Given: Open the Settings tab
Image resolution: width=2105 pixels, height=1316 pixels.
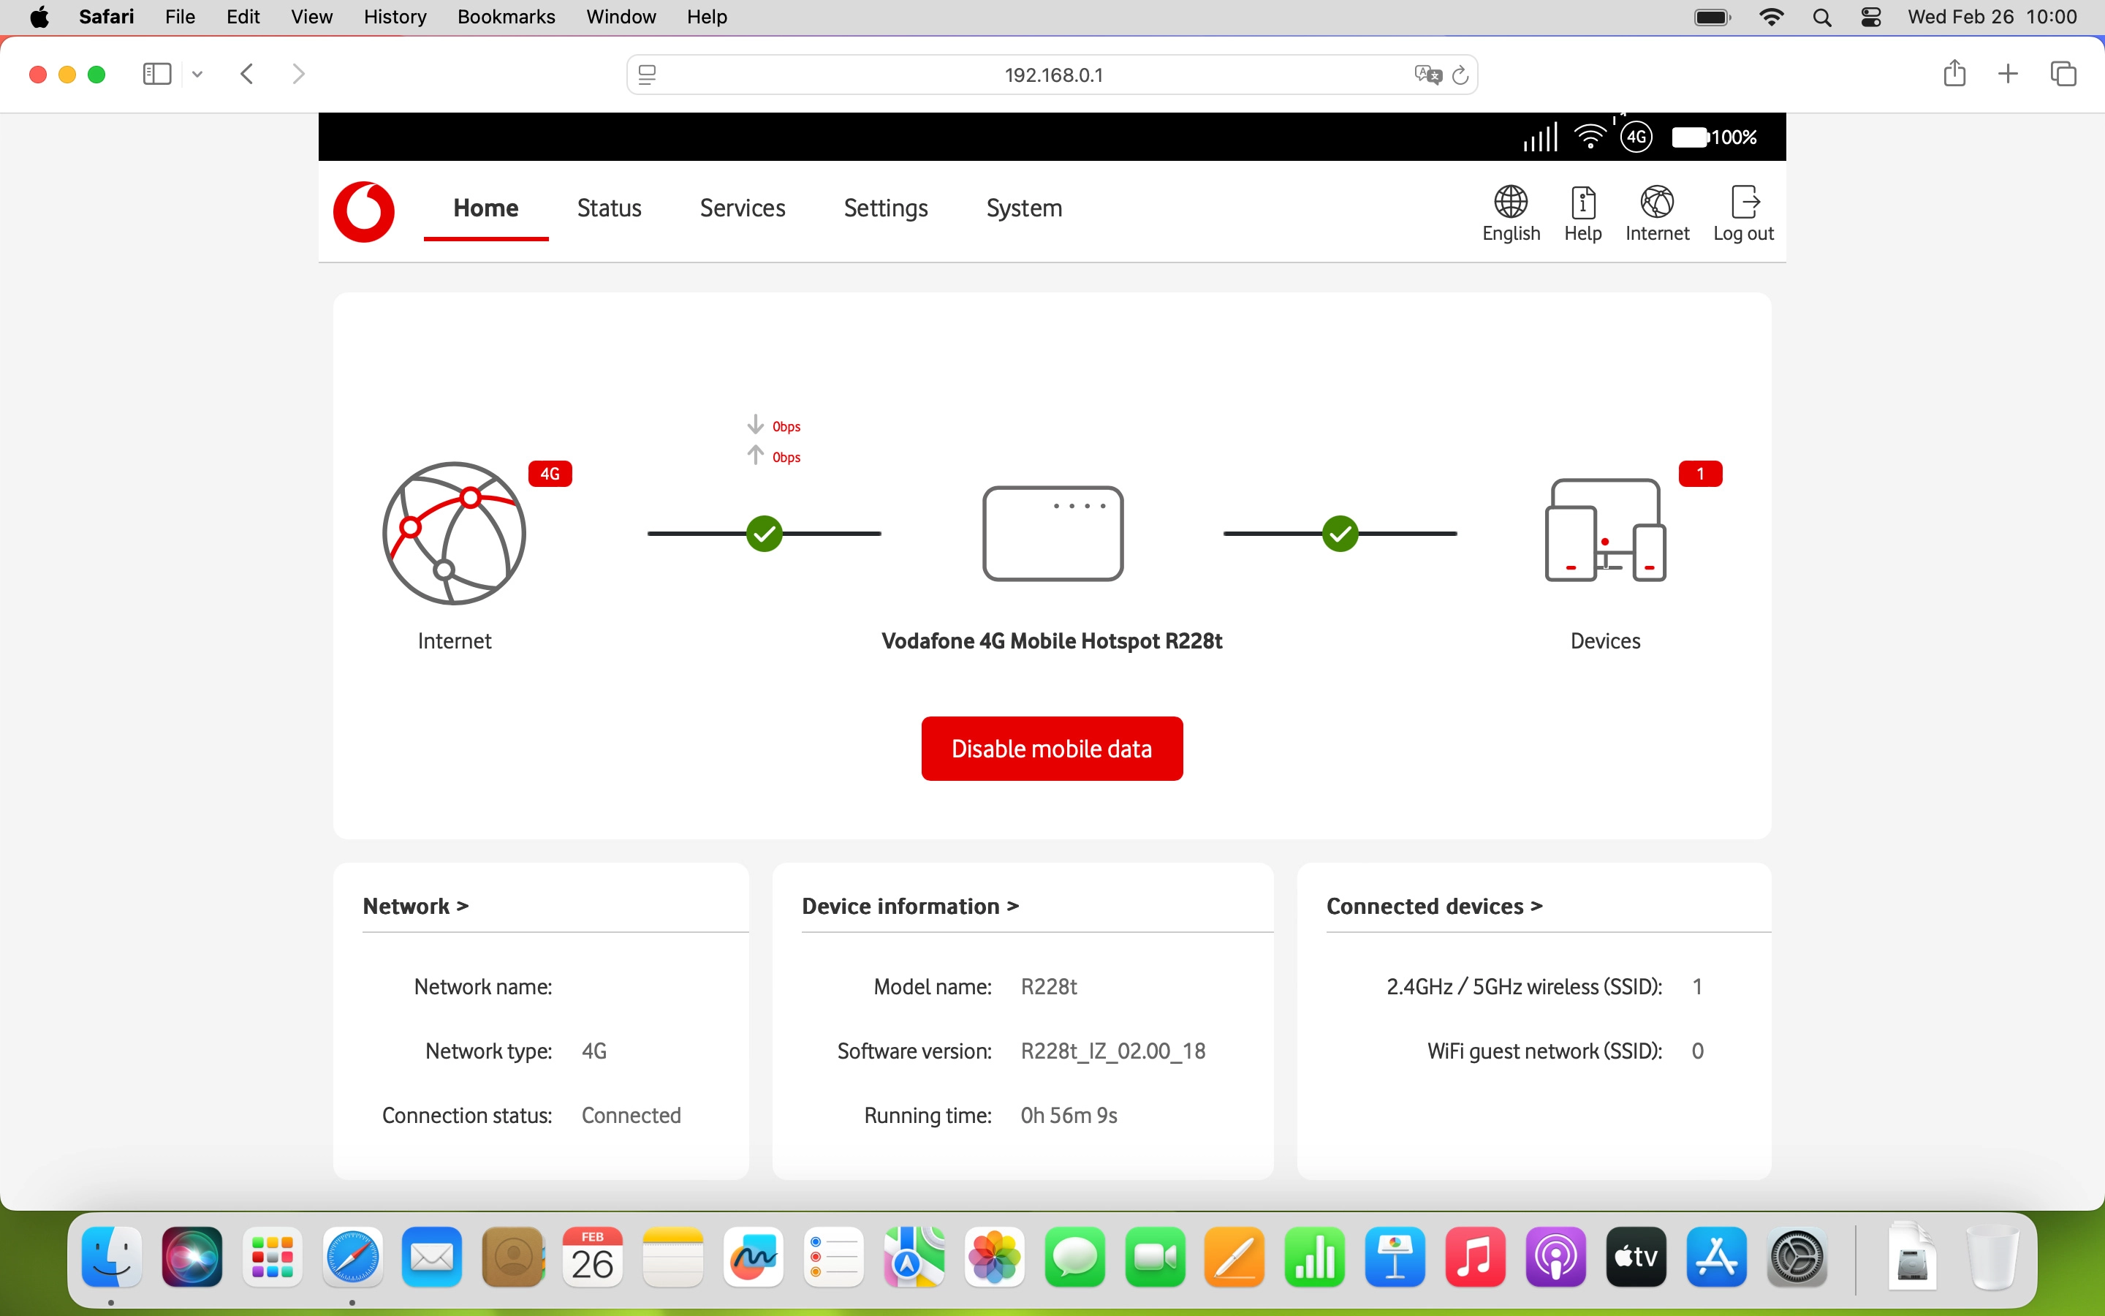Looking at the screenshot, I should [886, 208].
